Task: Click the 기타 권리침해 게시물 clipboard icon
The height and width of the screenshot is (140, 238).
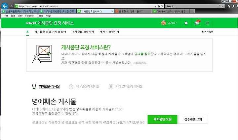Action: 111,87
